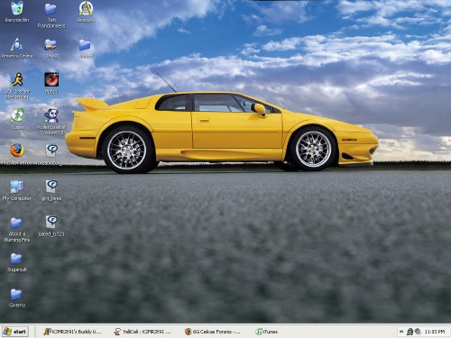
Task: Open the Sugarcult folder
Action: (17, 262)
